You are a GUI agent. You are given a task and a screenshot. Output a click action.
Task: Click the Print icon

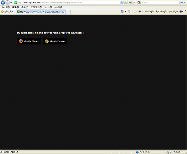click(140, 12)
